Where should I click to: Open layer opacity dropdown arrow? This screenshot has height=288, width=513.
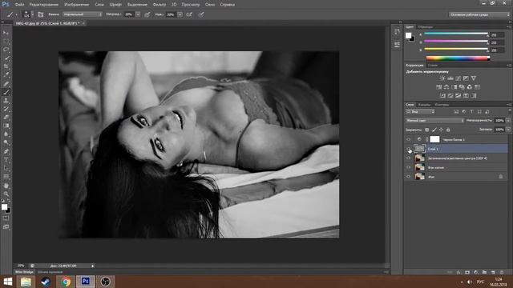click(x=508, y=121)
